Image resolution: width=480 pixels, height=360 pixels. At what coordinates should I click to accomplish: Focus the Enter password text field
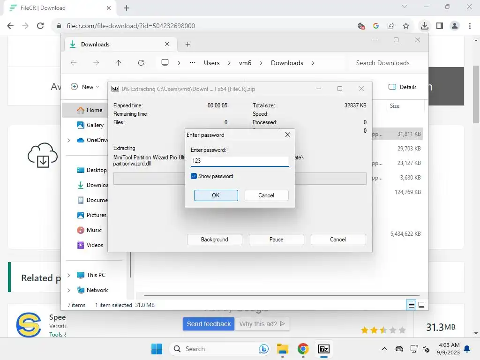(x=240, y=161)
